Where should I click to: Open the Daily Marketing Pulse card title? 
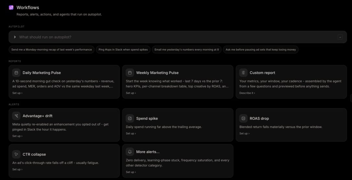(x=42, y=73)
